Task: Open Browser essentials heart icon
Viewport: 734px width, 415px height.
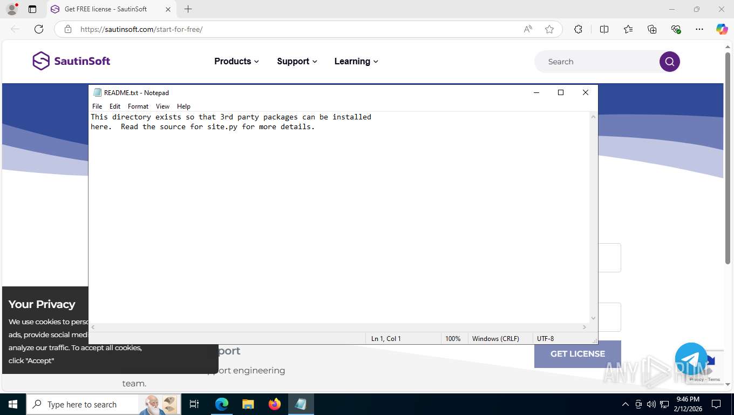Action: point(676,29)
